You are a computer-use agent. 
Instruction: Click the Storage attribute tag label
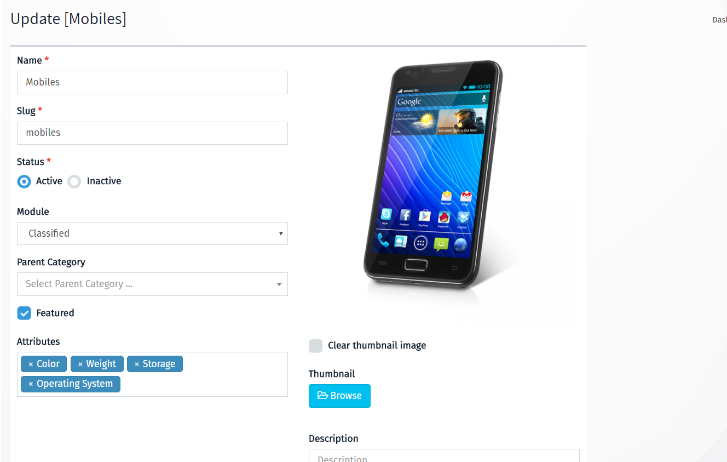(x=159, y=364)
